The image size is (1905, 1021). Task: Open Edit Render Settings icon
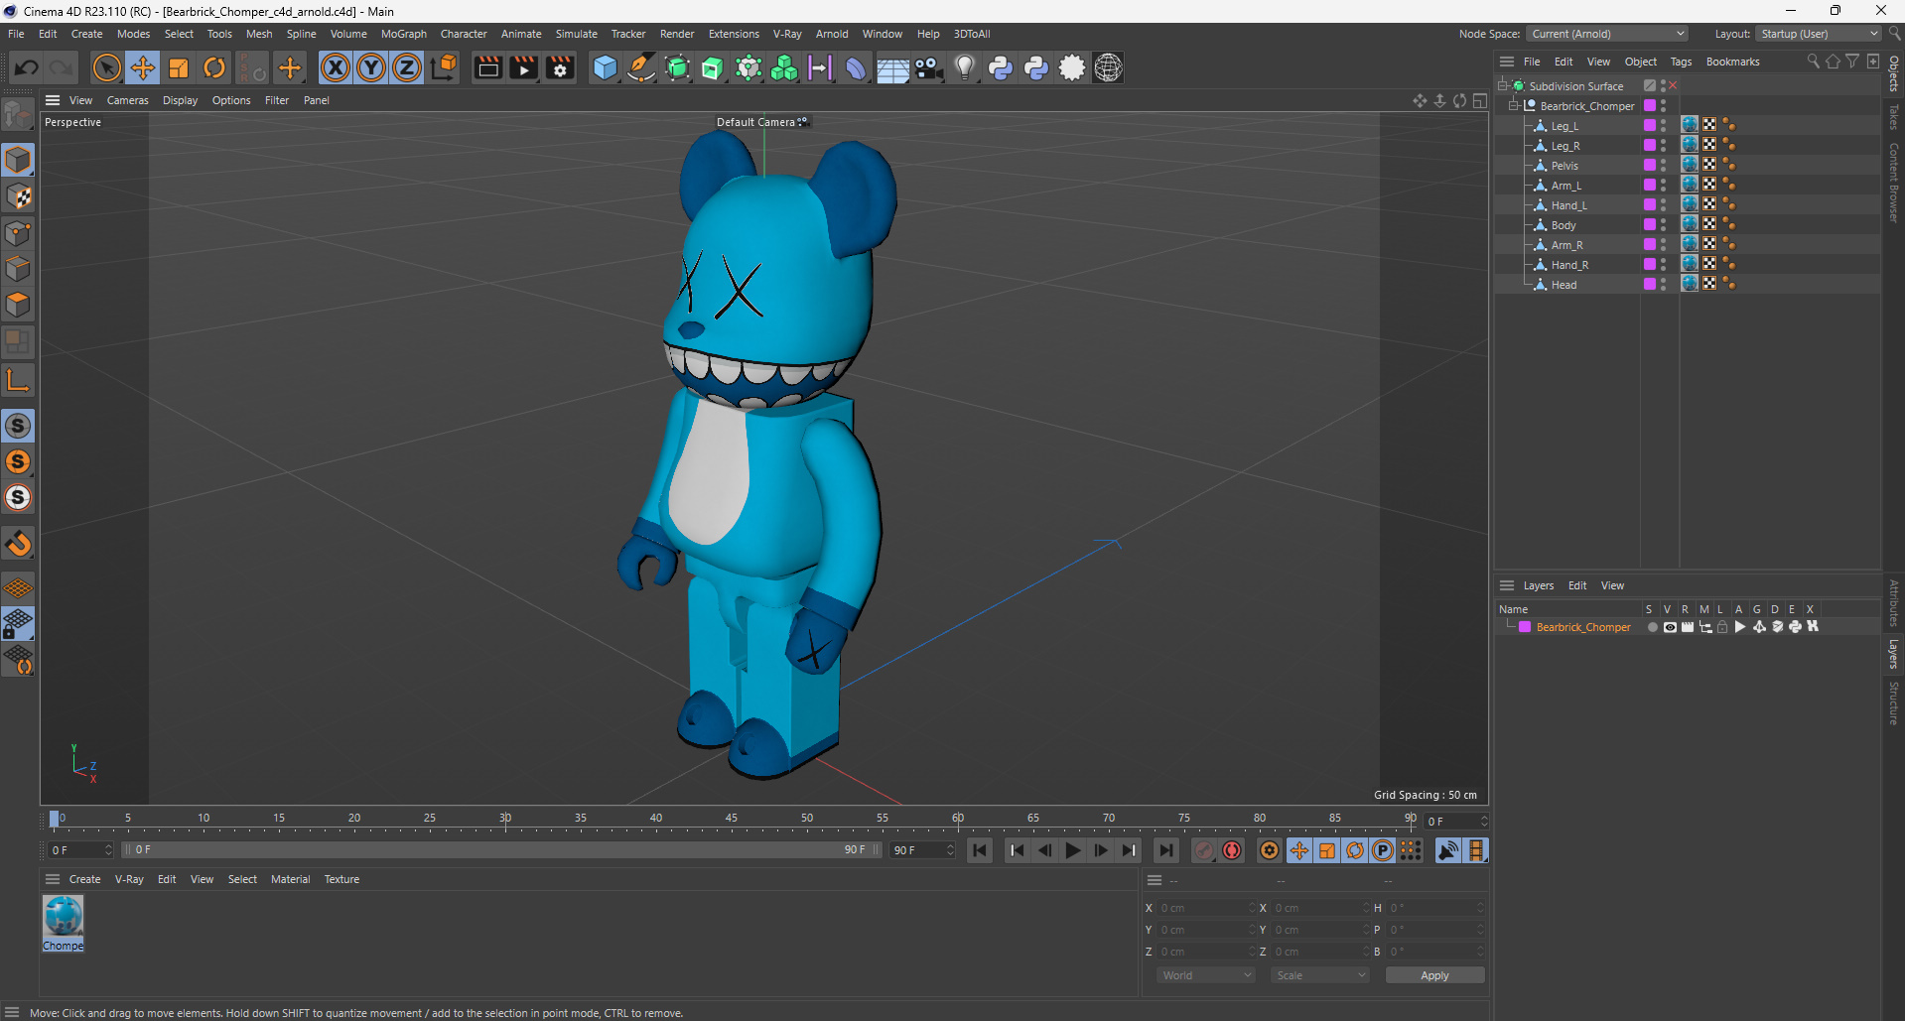pos(561,67)
